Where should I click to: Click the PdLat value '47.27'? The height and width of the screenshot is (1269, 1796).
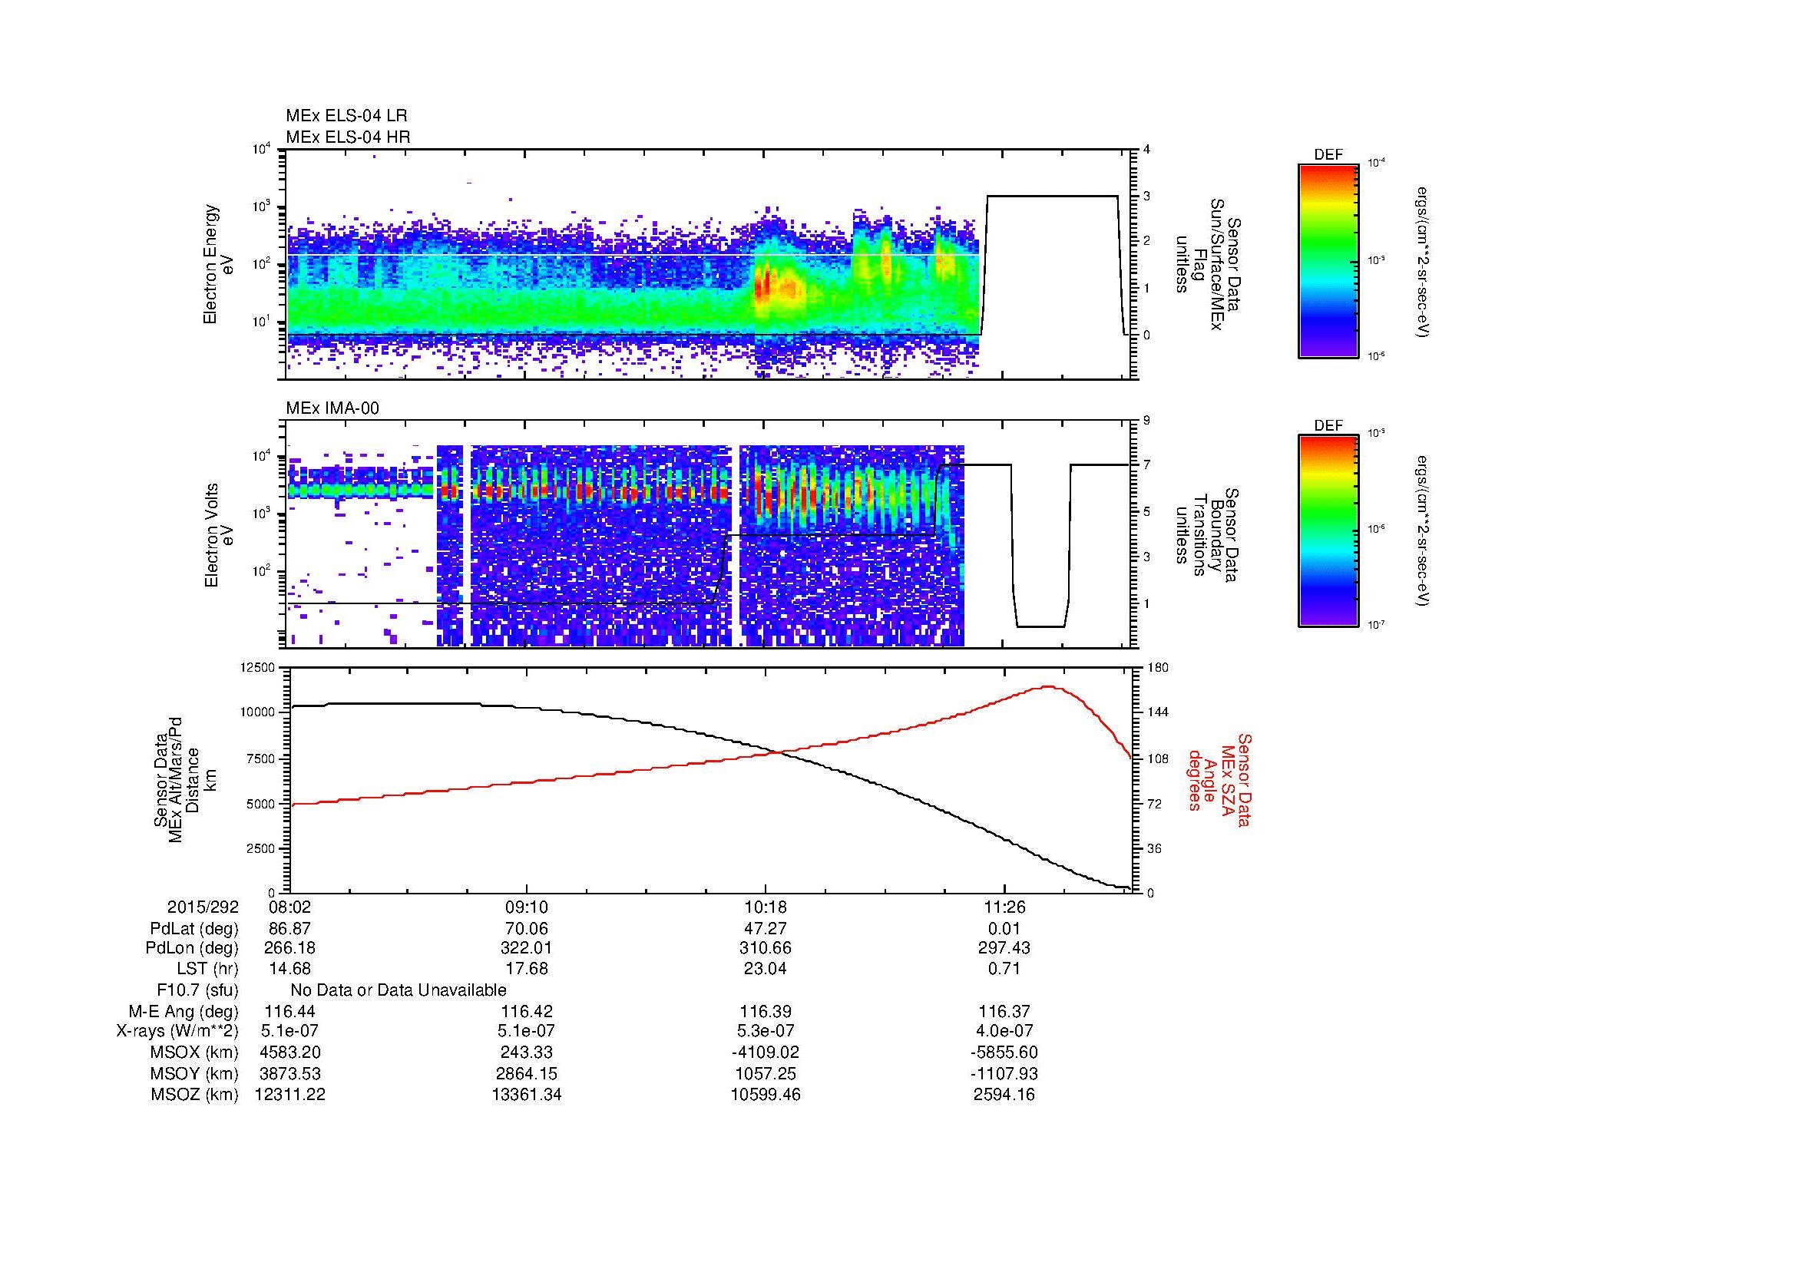point(765,929)
